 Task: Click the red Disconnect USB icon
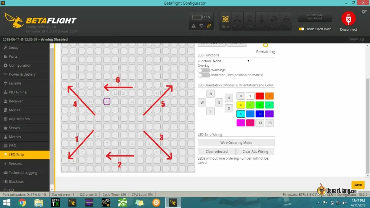tap(348, 19)
